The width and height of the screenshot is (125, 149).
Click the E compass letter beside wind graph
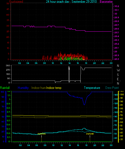118,79
